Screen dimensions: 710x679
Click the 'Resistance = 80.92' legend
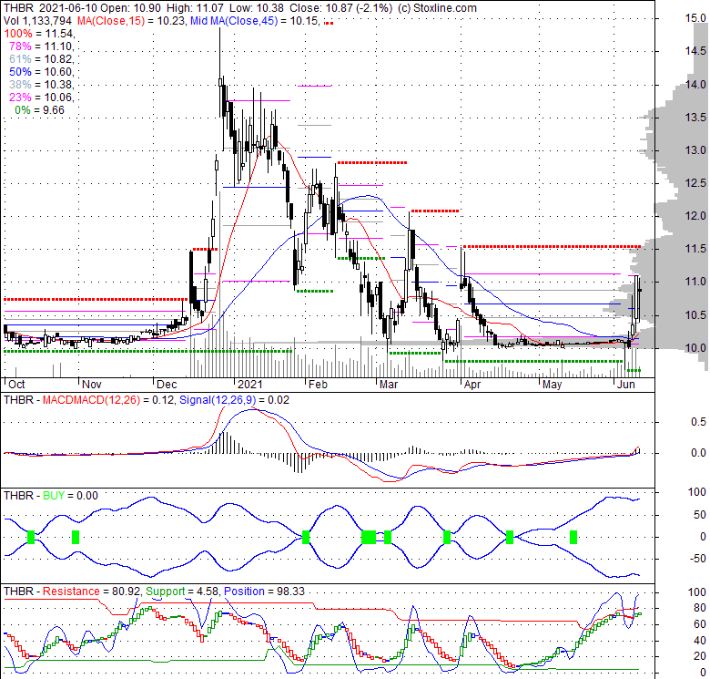tap(90, 592)
